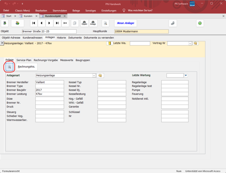Viewport: 226px width, 173px height.
Task: Click record selector arrow beside Heizungsanlage
Action: coord(2,43)
